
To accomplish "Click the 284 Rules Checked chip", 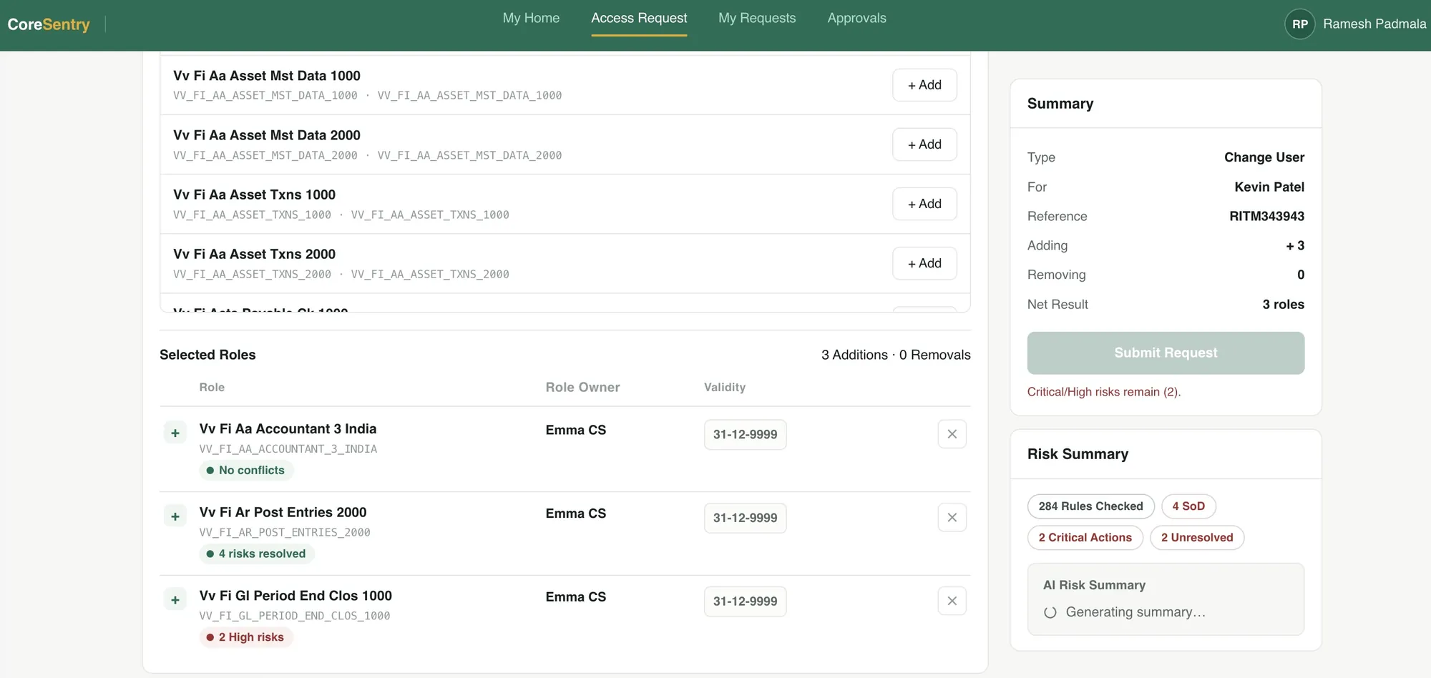I will coord(1091,506).
